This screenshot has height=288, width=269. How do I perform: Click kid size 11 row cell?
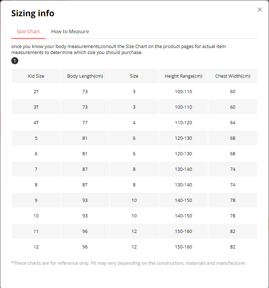36,231
